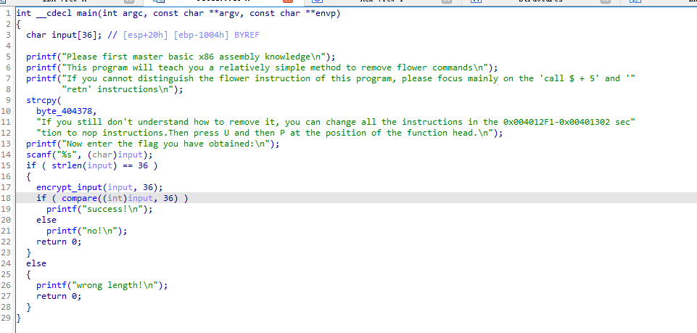Click the Pseudocode tab icon
The height and width of the screenshot is (333, 697).
click(159, 3)
